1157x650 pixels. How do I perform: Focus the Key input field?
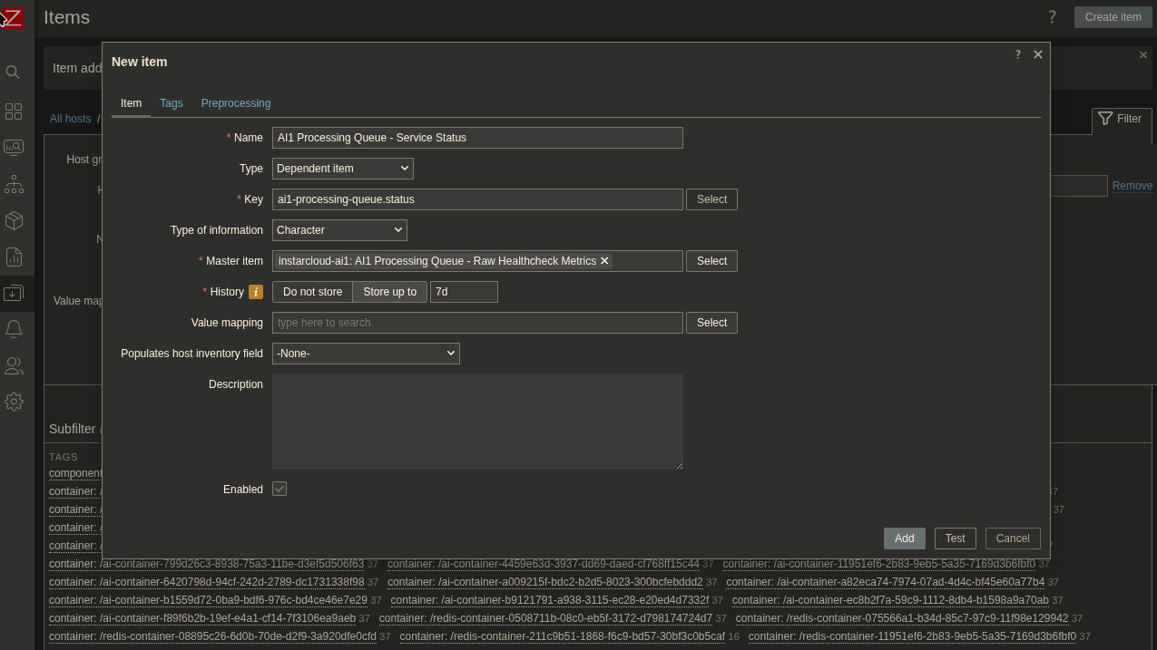tap(477, 199)
